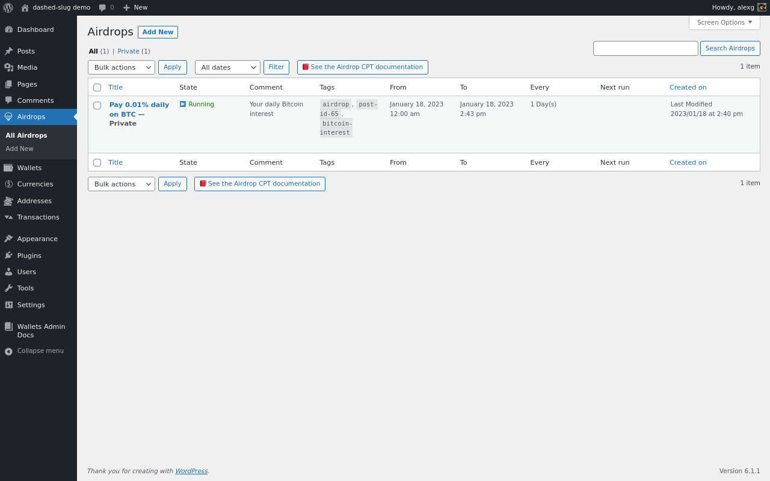Viewport: 770px width, 481px height.
Task: Filter list by Private airdrops
Action: click(128, 51)
